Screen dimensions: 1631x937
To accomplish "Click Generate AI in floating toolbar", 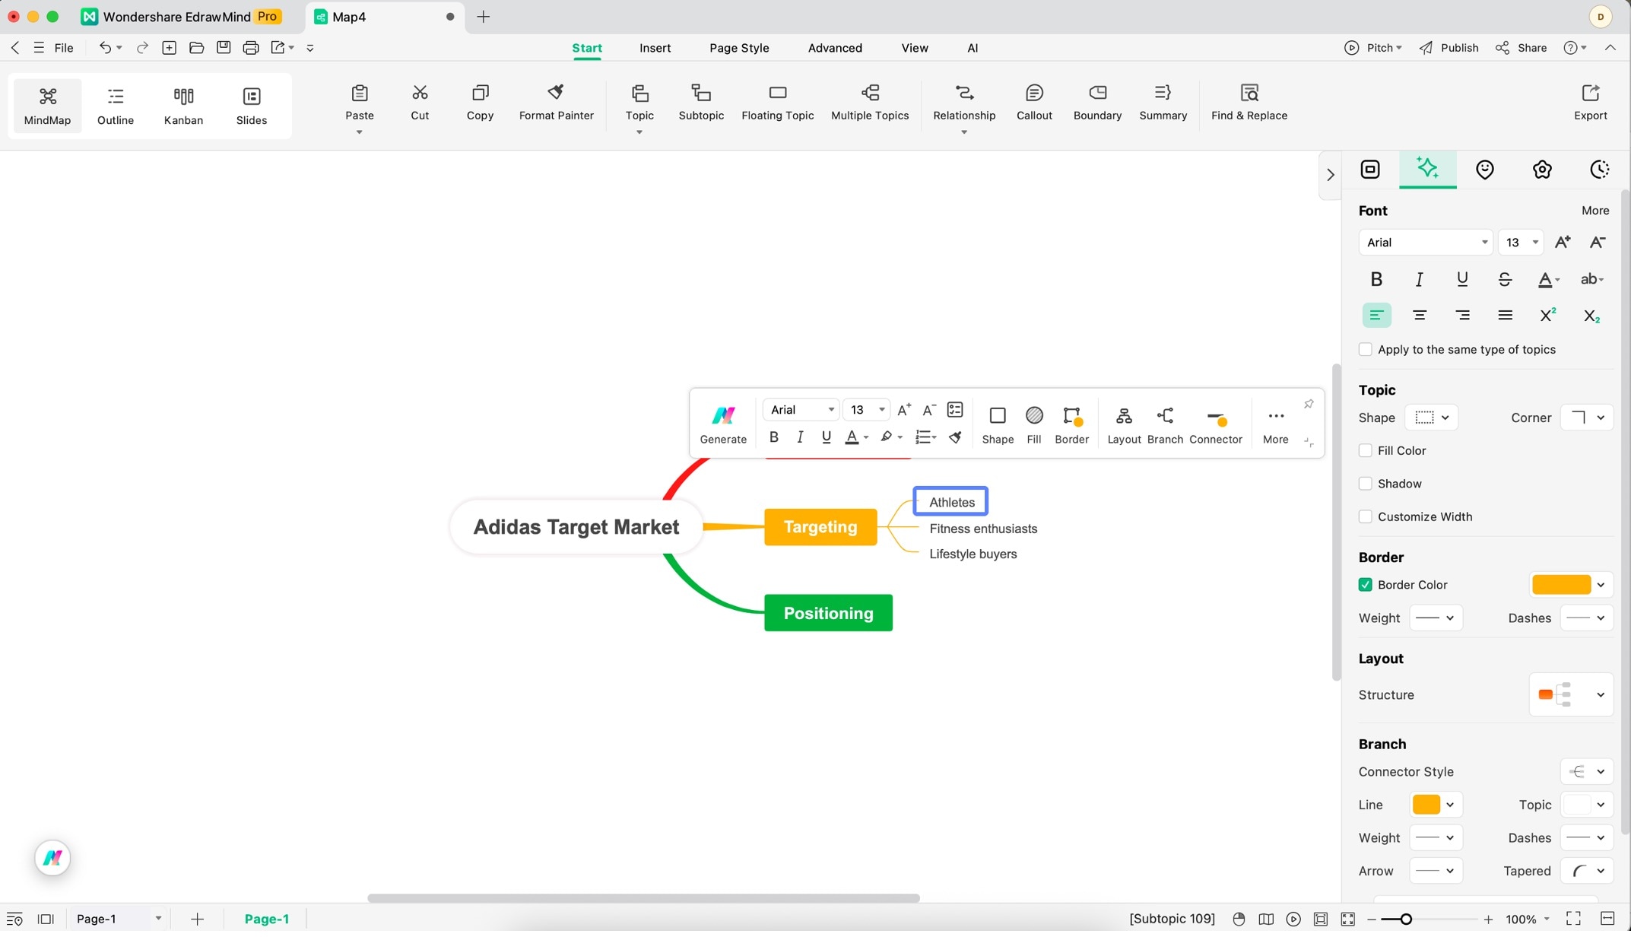I will 723,424.
